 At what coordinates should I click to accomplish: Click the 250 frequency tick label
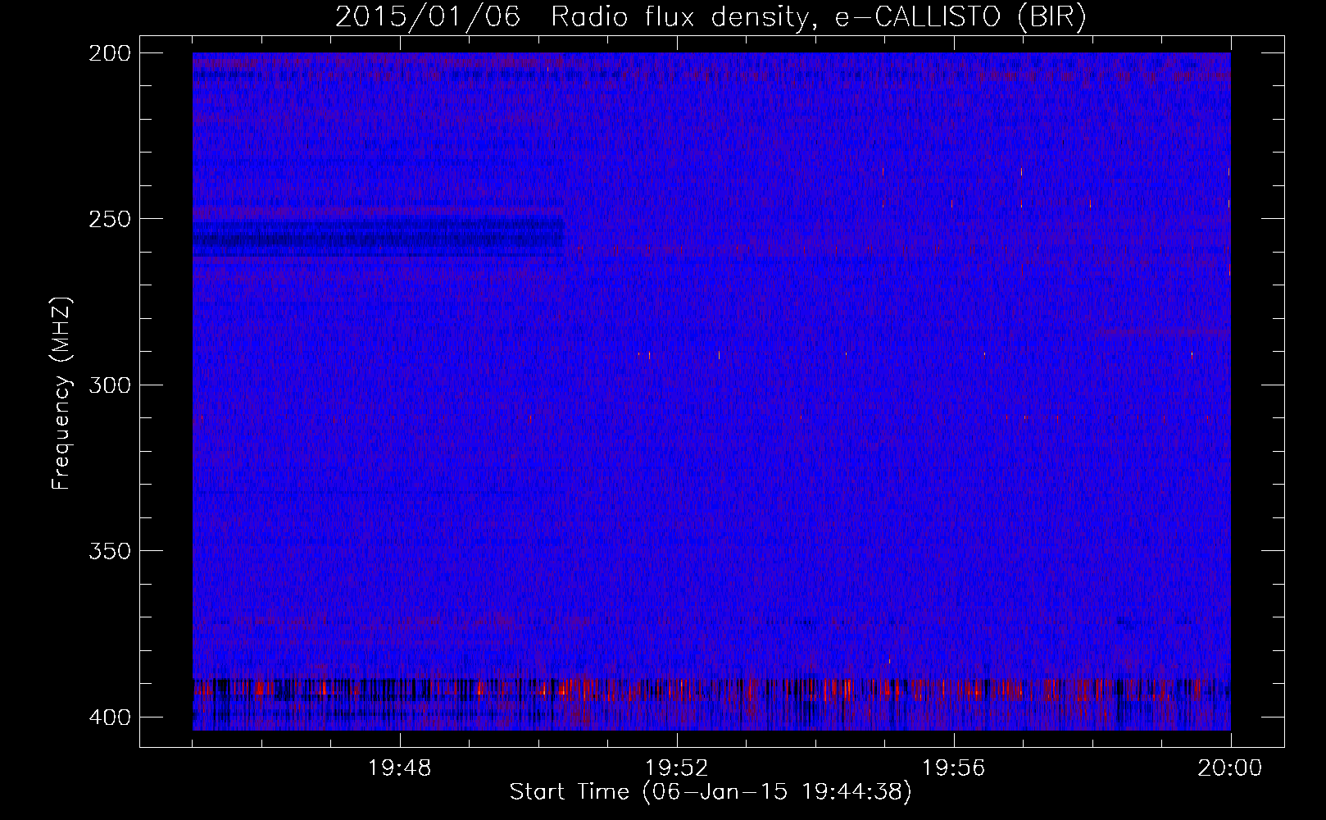110,219
